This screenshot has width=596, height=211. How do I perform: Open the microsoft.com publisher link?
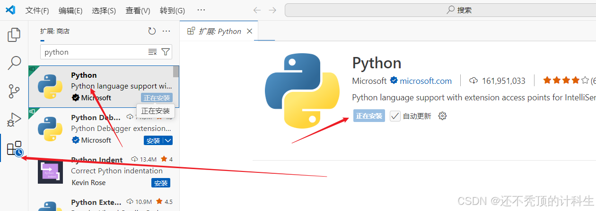pyautogui.click(x=426, y=81)
